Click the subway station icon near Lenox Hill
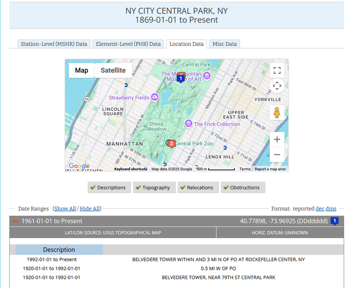The image size is (353, 288). click(225, 148)
